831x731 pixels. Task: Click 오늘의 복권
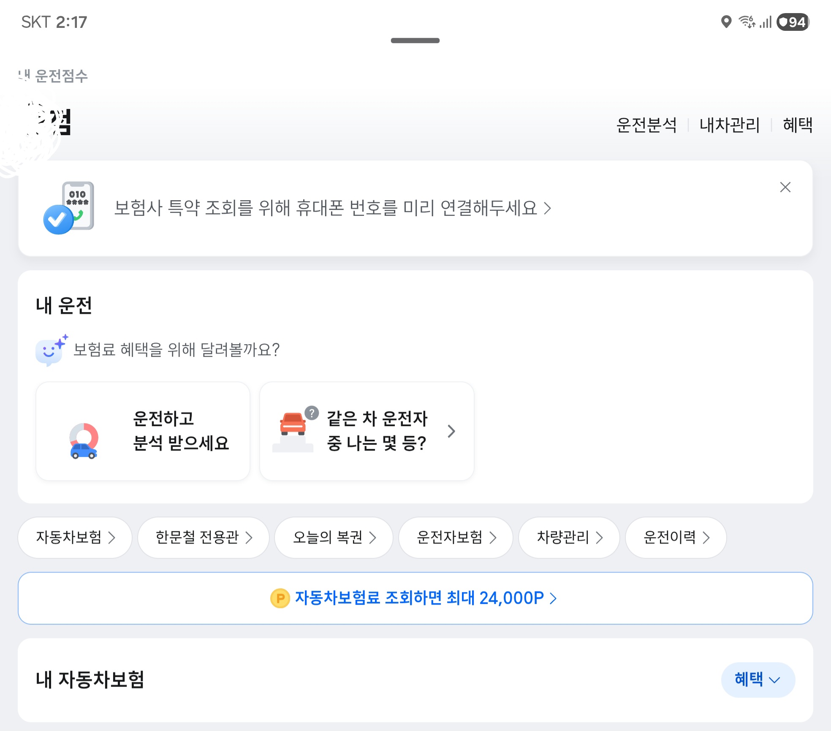pyautogui.click(x=333, y=537)
